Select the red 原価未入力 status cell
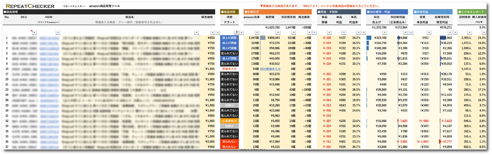The height and width of the screenshot is (155, 492). coord(230,69)
